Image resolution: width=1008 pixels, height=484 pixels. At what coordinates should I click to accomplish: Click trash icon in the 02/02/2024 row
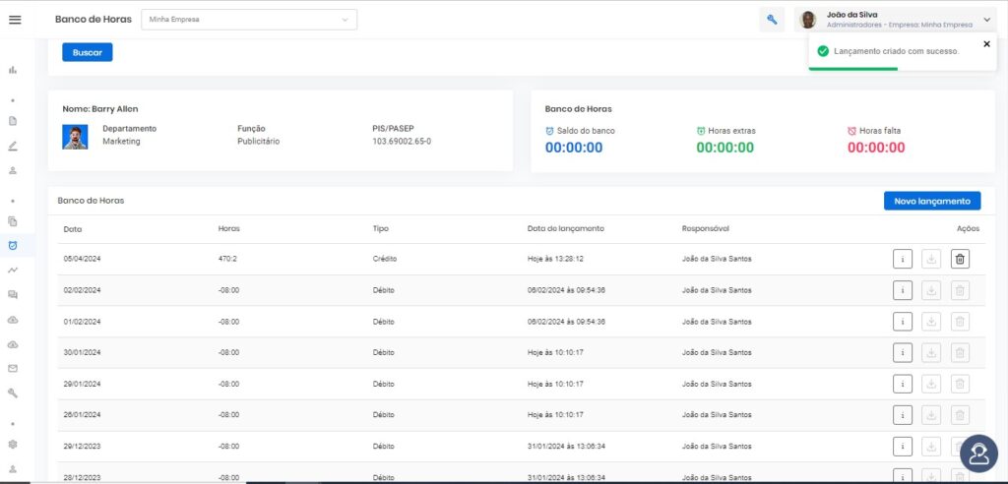point(960,290)
